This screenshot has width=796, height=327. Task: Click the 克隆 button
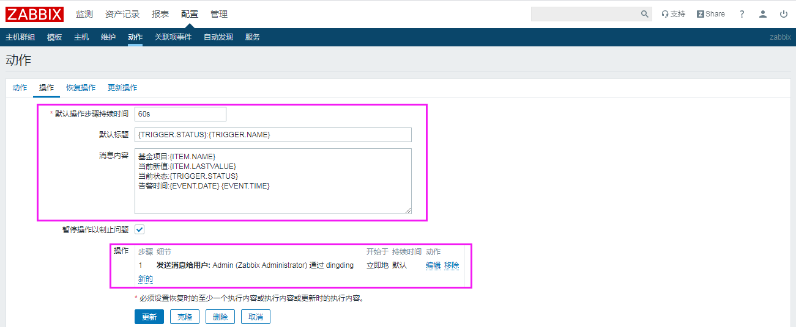pos(185,317)
